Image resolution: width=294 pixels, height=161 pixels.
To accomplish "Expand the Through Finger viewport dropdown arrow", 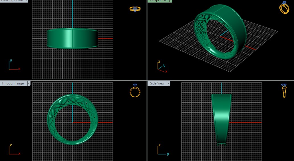I will coord(29,83).
